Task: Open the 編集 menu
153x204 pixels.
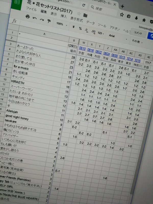Action: pyautogui.click(x=44, y=11)
